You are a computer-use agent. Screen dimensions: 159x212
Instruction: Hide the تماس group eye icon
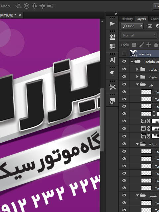(124, 69)
